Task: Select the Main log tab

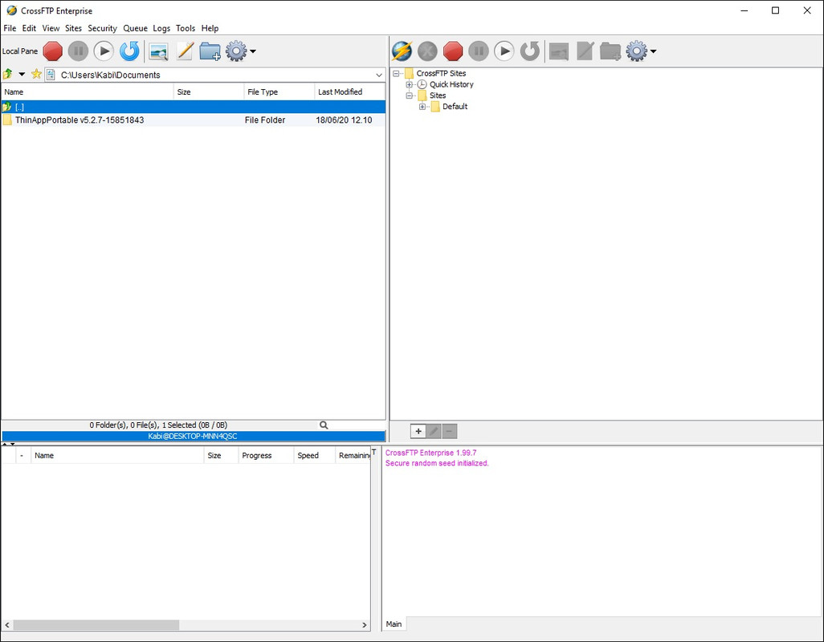Action: (x=394, y=624)
